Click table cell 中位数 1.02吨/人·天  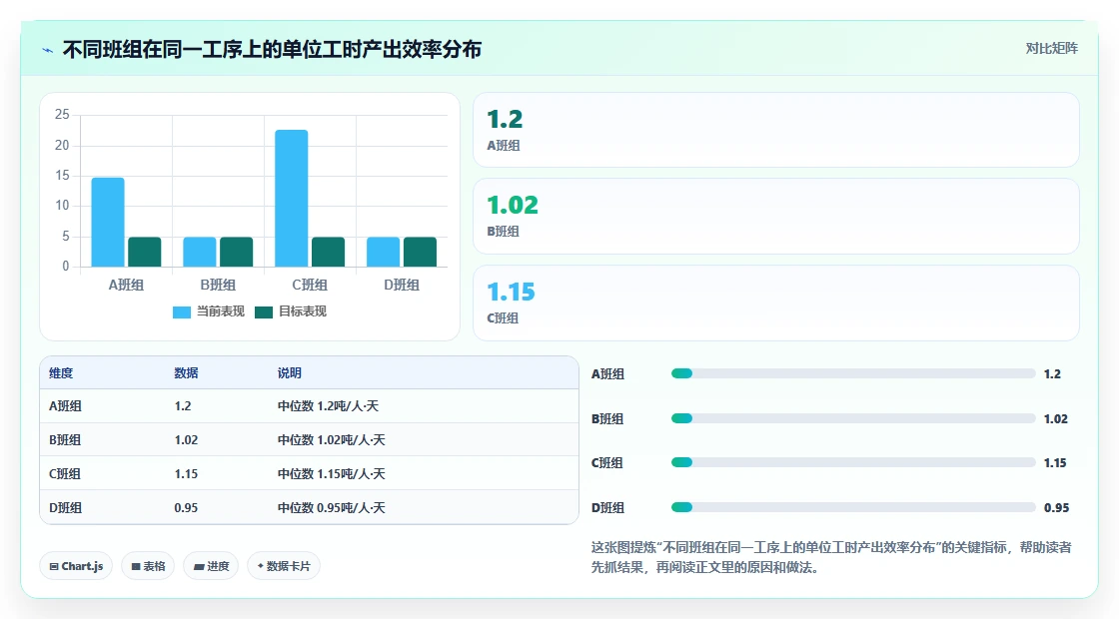pos(331,440)
